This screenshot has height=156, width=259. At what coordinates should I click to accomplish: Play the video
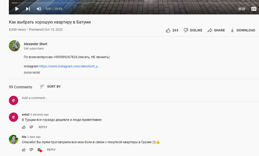(x=17, y=9)
